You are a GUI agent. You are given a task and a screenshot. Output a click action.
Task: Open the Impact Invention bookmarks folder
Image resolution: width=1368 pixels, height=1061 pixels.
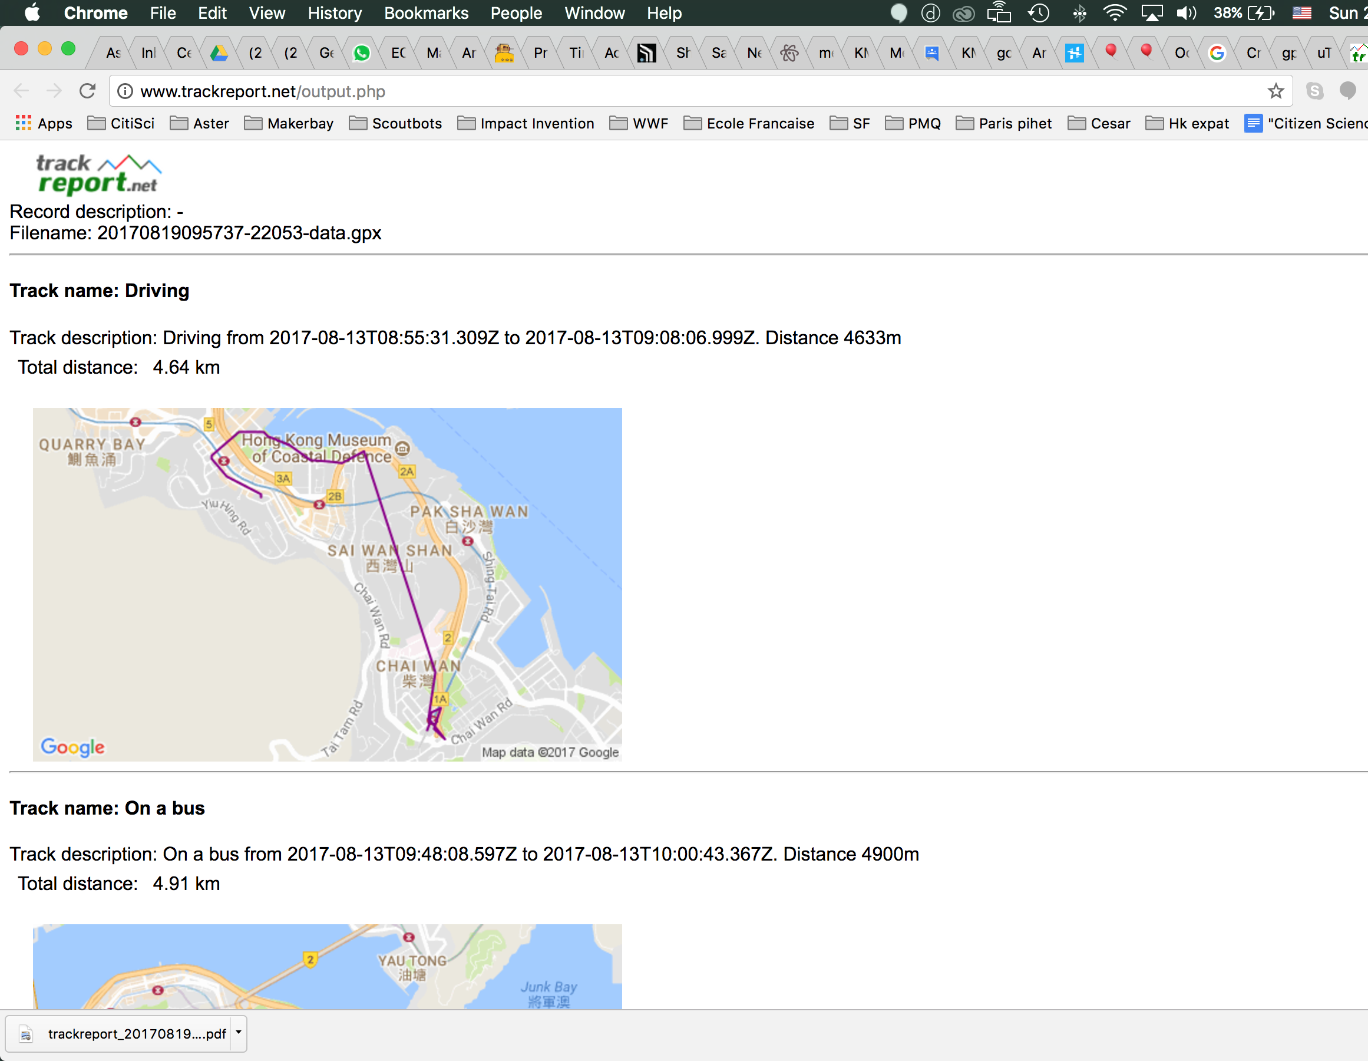click(526, 123)
